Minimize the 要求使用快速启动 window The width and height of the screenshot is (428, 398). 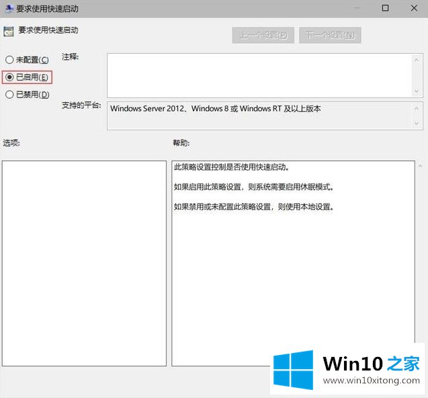357,8
